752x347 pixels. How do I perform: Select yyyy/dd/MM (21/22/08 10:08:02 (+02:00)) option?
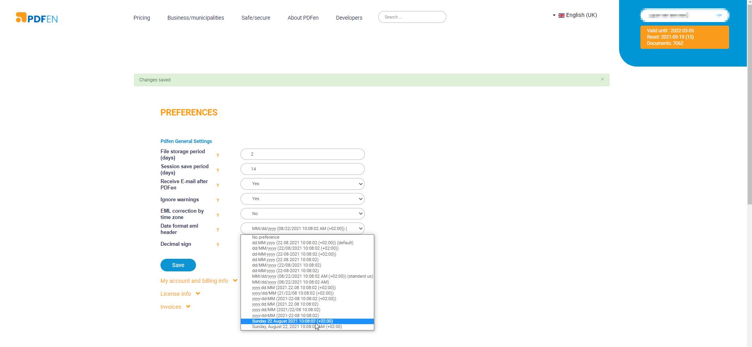307,293
